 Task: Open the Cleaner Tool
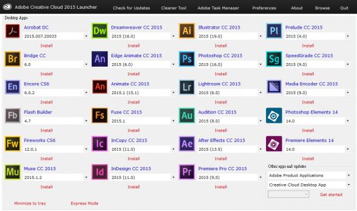173,8
